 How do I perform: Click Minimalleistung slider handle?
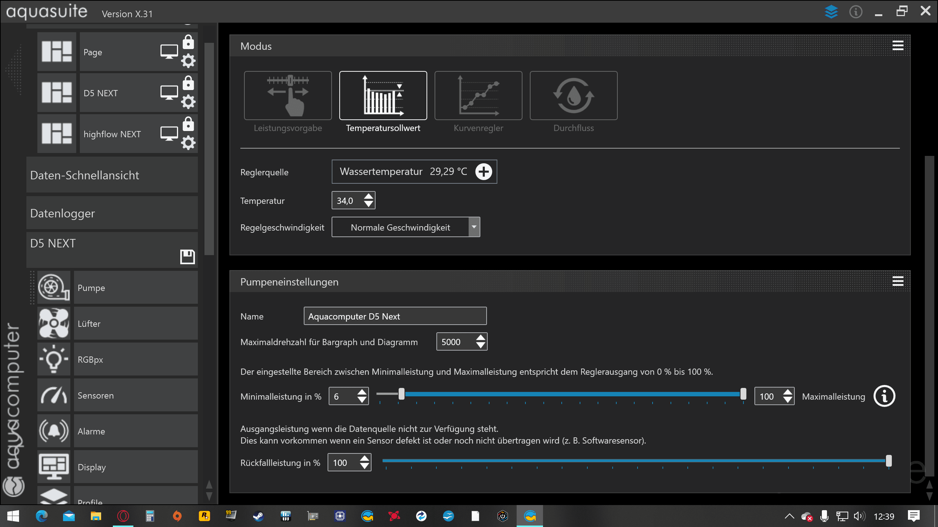(x=402, y=394)
